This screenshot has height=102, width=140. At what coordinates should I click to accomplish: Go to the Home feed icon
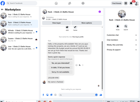tap(56, 3)
